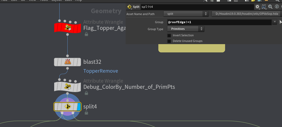The height and width of the screenshot is (127, 282).
Task: Click the Split operator type icon
Action: [129, 6]
